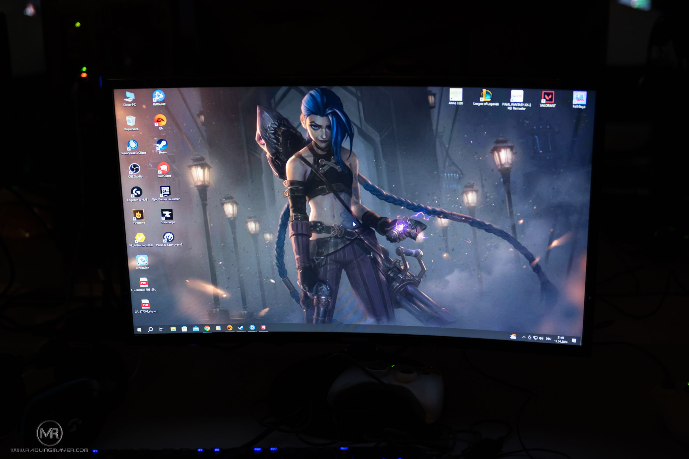
Task: Select the CurseForge desktop shortcut
Action: click(x=167, y=216)
